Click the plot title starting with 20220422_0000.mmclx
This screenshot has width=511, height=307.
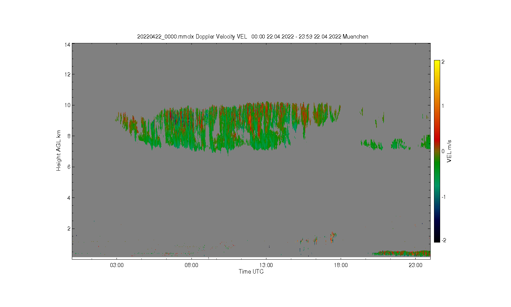[252, 36]
